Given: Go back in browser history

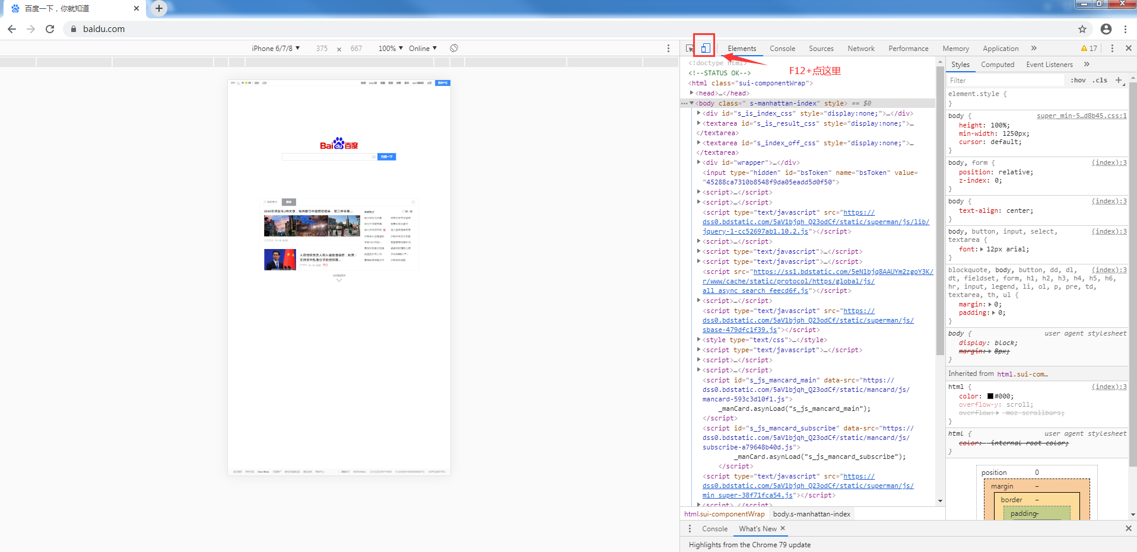Looking at the screenshot, I should point(12,28).
